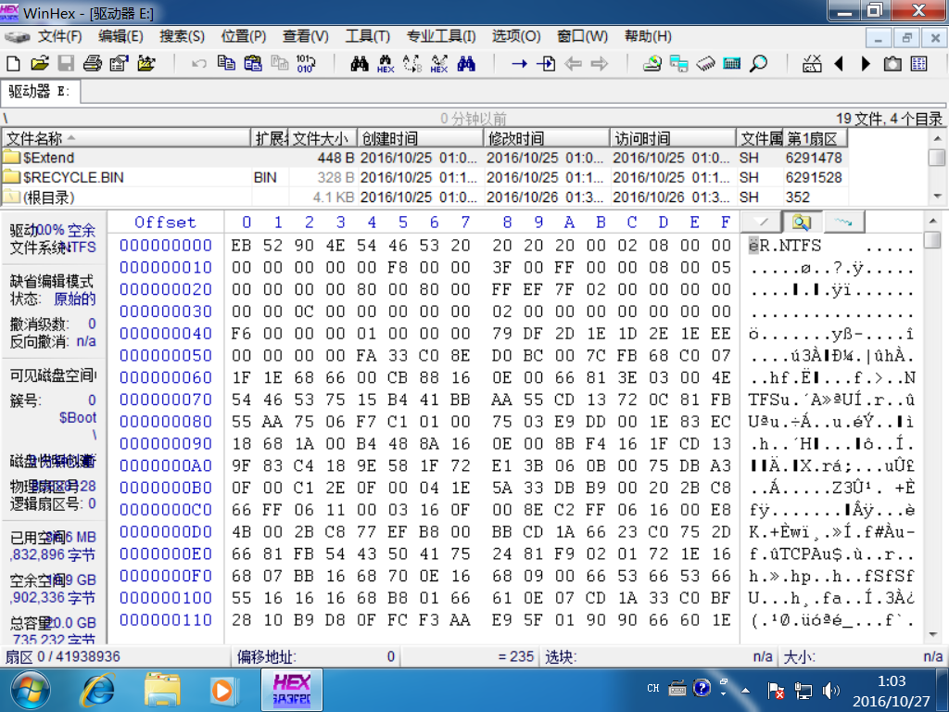949x712 pixels.
Task: Click the volume speaker tray icon
Action: tap(831, 690)
